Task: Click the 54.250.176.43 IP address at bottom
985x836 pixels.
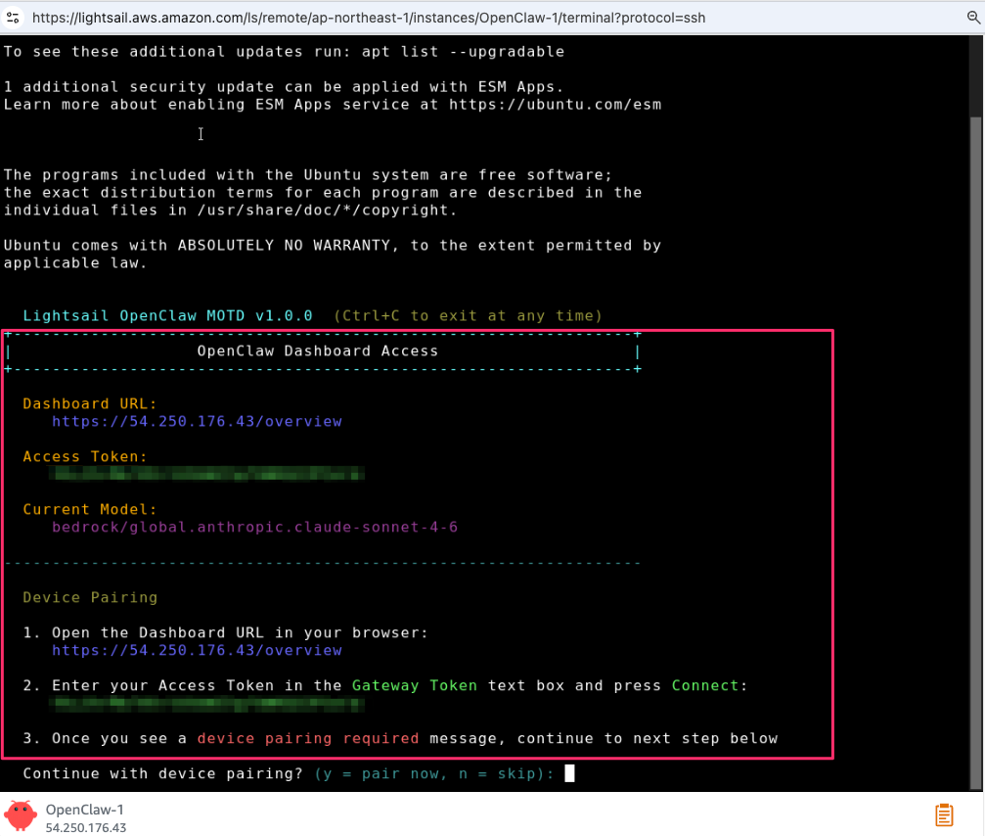Action: click(86, 827)
